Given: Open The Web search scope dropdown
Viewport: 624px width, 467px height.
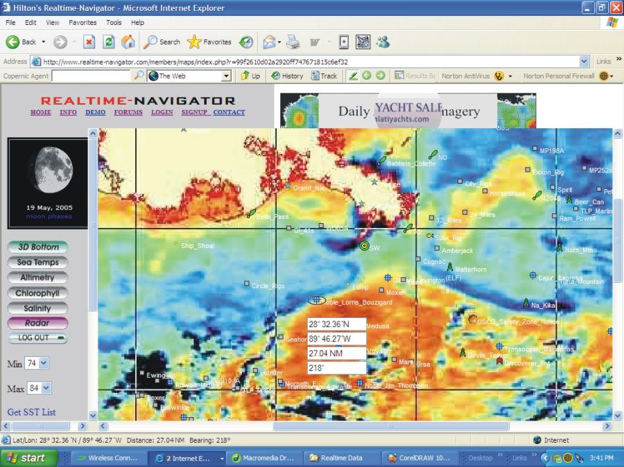Looking at the screenshot, I should click(x=226, y=76).
